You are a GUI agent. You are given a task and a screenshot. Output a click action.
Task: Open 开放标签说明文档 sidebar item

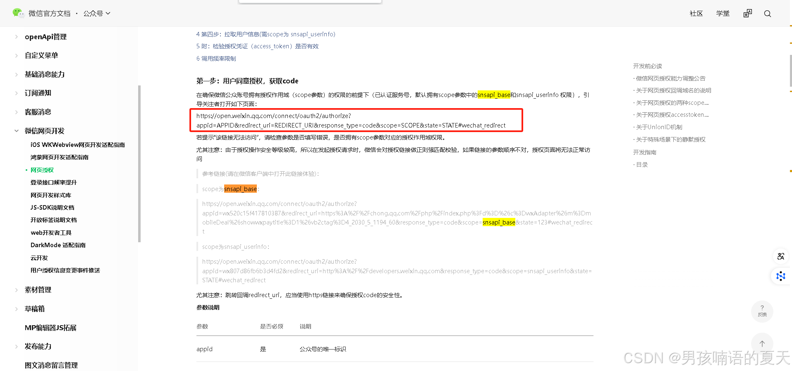53,220
